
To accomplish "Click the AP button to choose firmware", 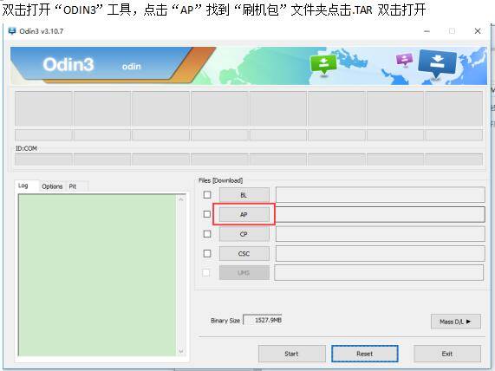I will click(244, 214).
